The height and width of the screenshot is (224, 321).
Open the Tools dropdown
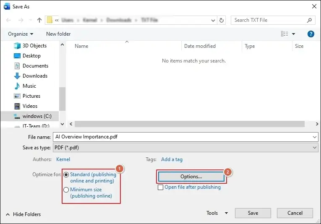217,213
